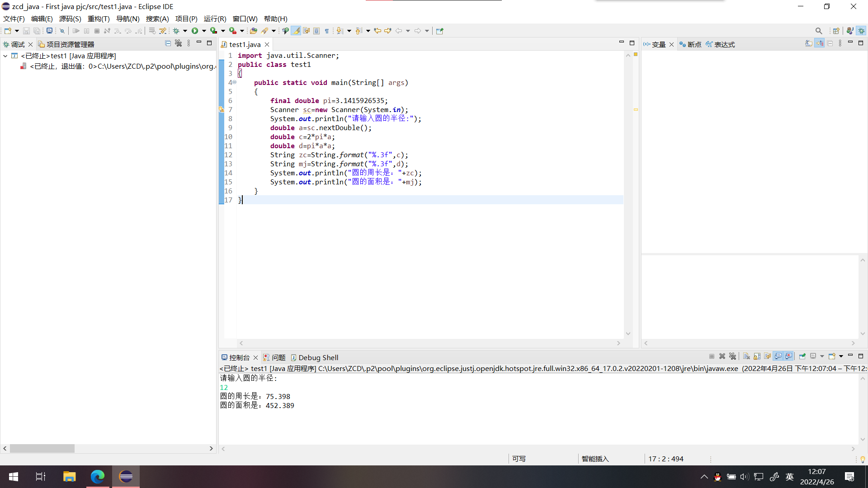Click the Open Type toolbar icon
Viewport: 868px width, 488px height.
click(x=254, y=31)
